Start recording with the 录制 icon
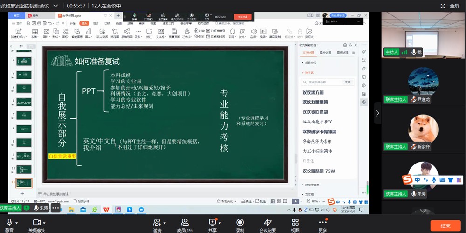Viewport: 466px width, 233px height. tap(240, 223)
